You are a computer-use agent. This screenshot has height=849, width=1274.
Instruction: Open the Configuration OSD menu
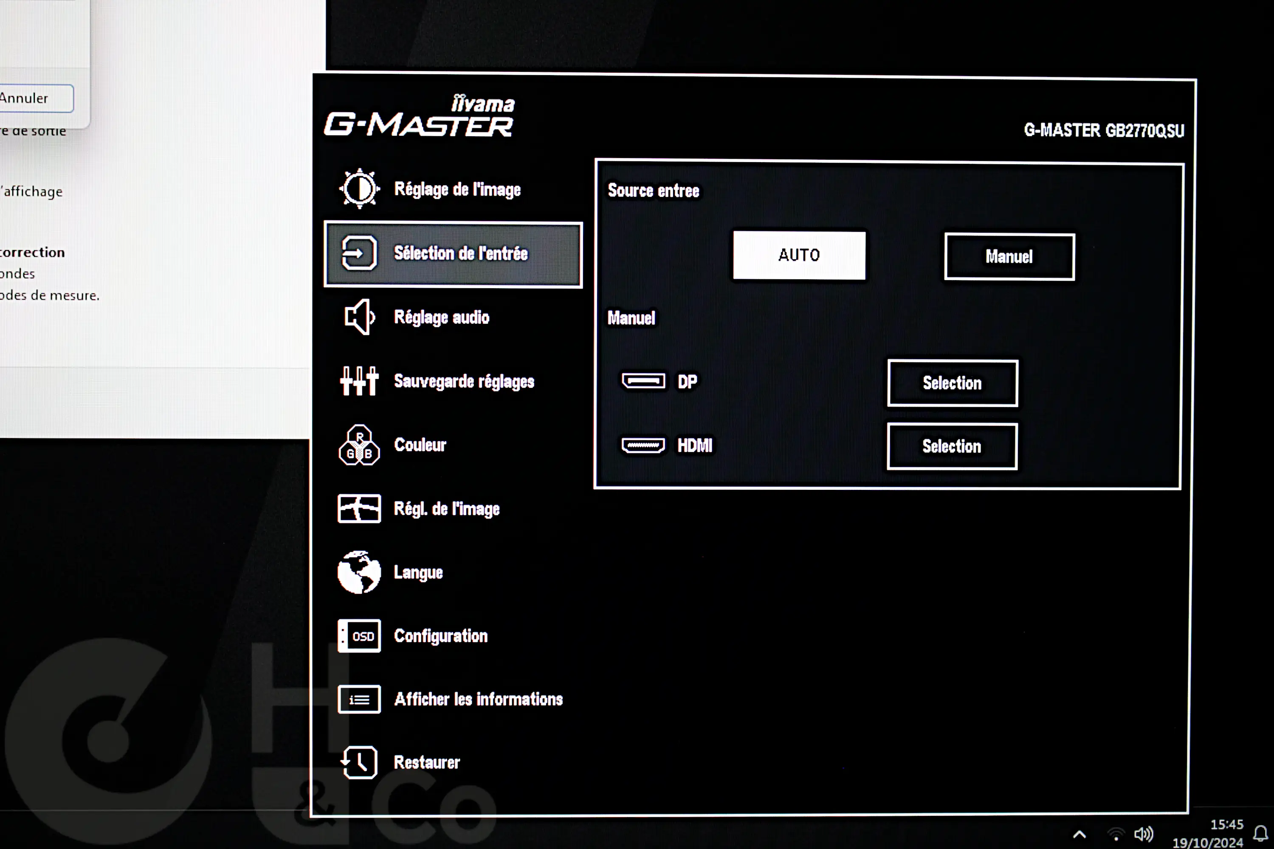coord(441,635)
